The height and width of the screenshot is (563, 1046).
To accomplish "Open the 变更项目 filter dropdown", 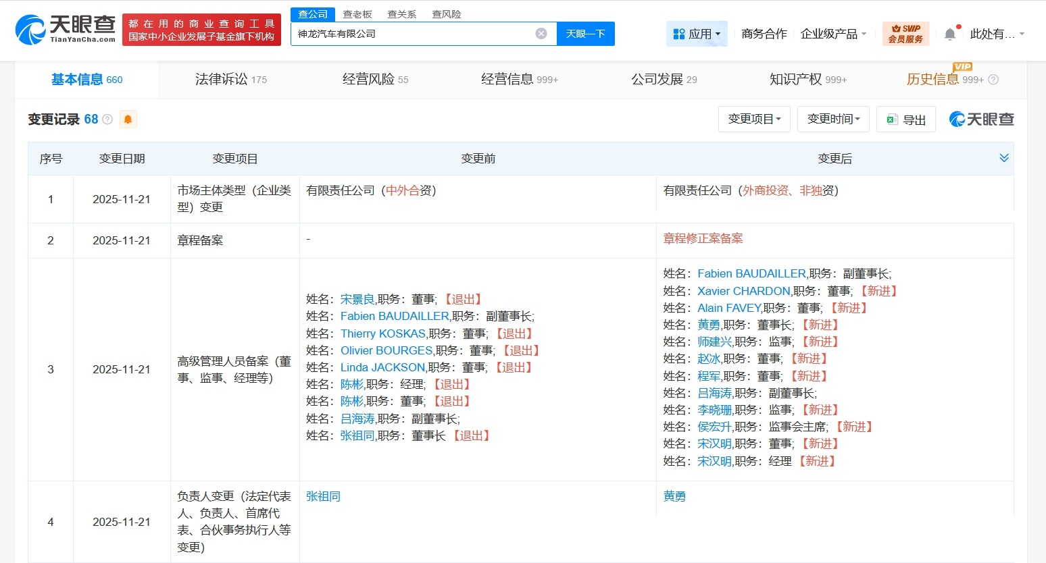I will [754, 119].
